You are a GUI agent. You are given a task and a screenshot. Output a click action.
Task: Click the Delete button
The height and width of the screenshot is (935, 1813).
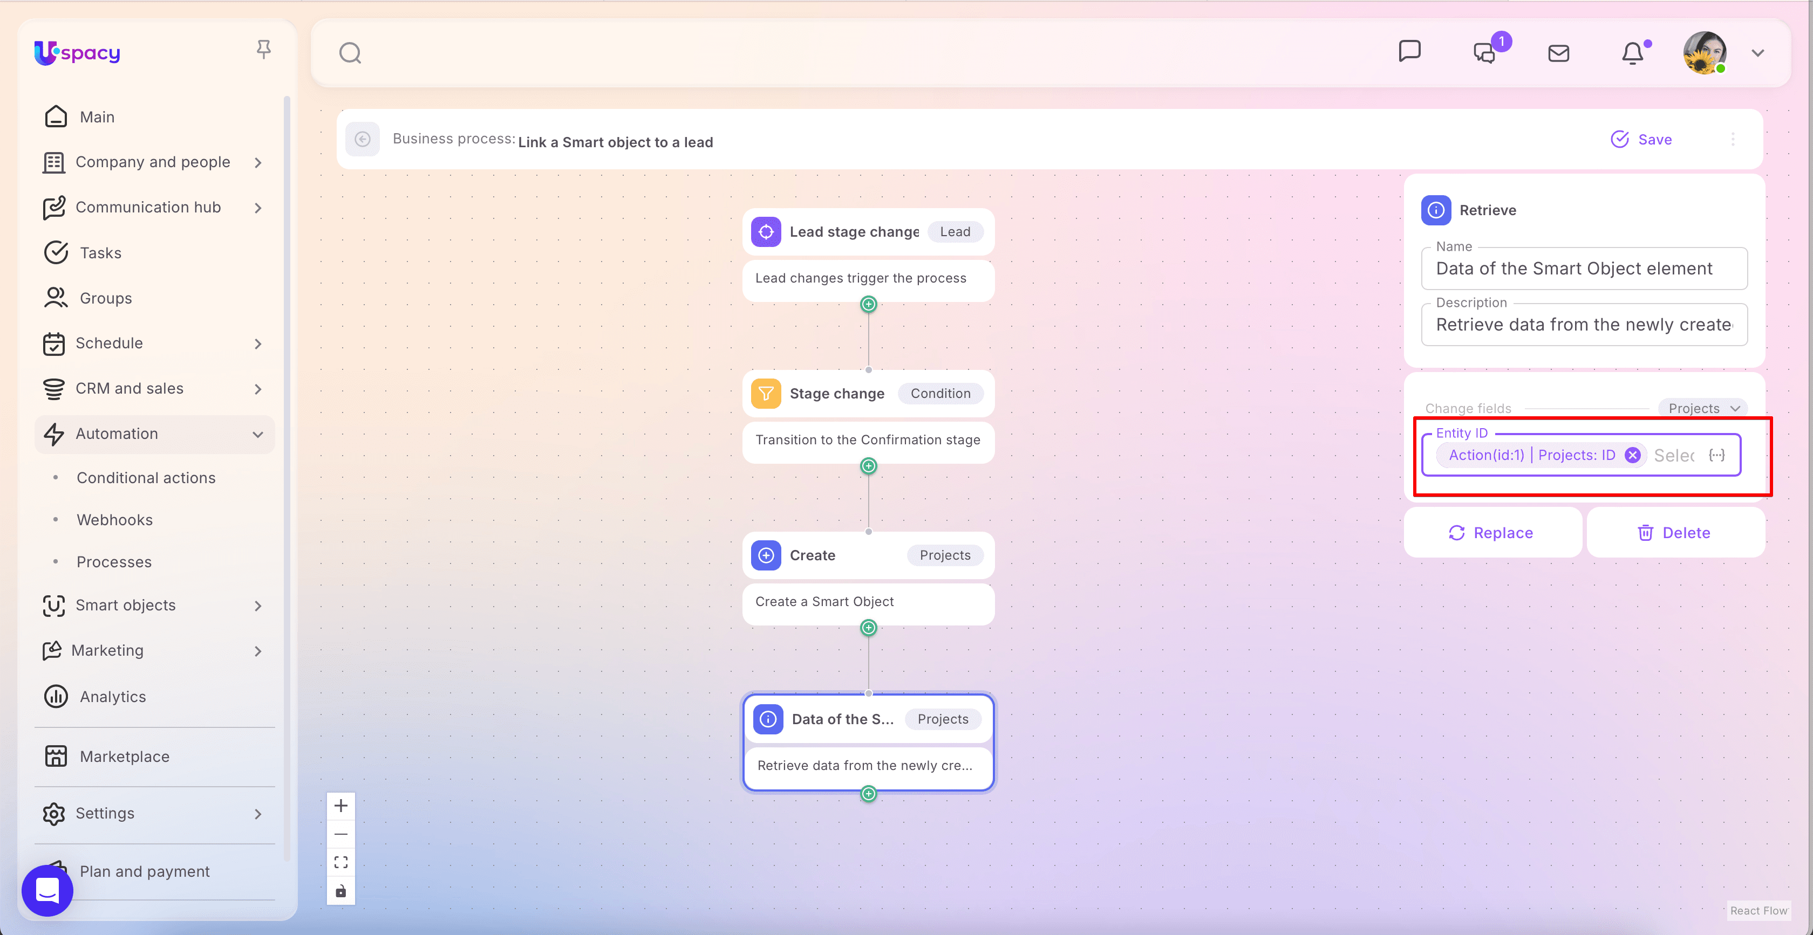(x=1674, y=533)
